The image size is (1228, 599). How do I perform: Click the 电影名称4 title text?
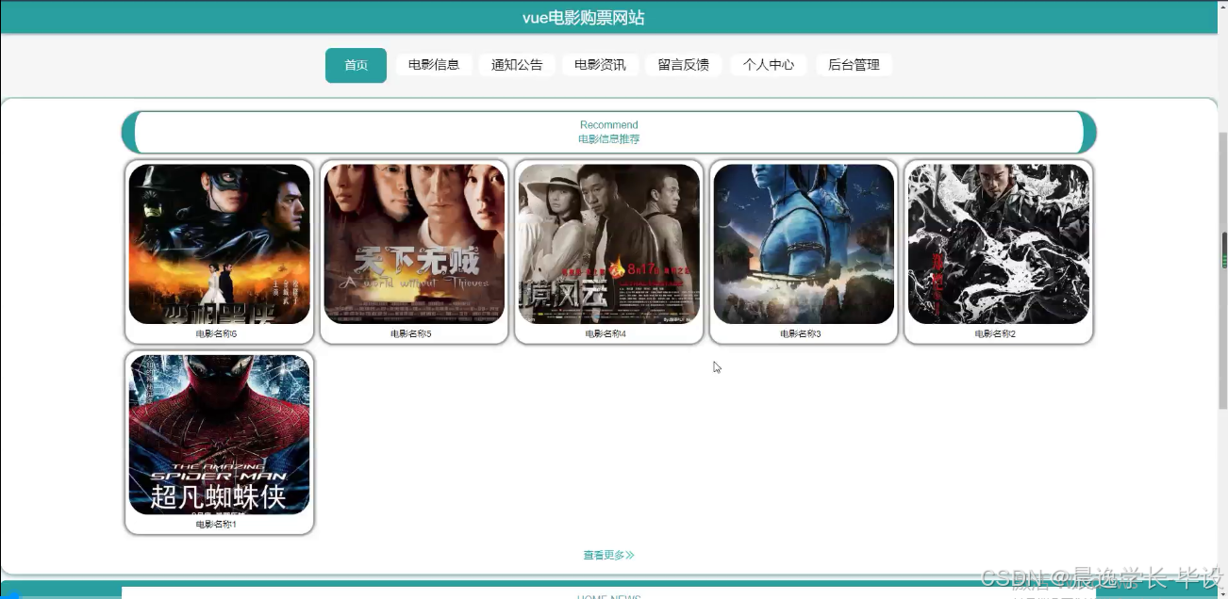[x=606, y=334]
